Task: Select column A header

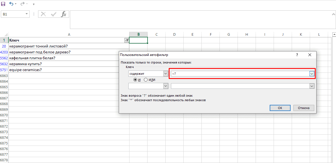Action: 69,34
